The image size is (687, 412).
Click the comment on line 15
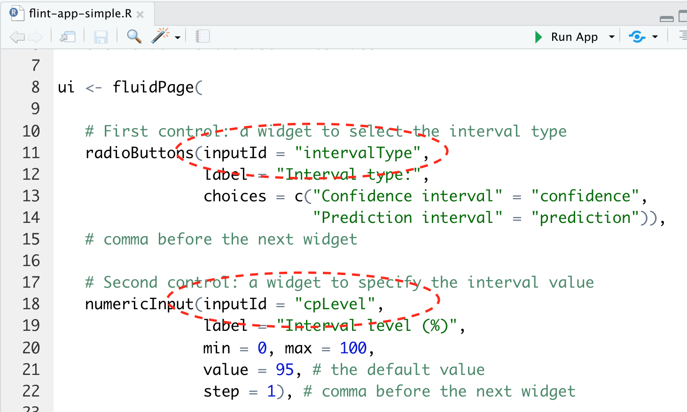click(x=221, y=239)
